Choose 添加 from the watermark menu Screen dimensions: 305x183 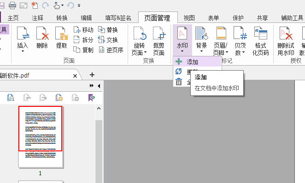pos(198,62)
